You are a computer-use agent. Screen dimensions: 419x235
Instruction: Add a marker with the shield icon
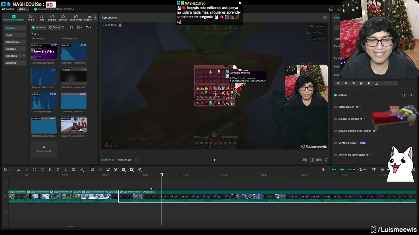pyautogui.click(x=66, y=169)
